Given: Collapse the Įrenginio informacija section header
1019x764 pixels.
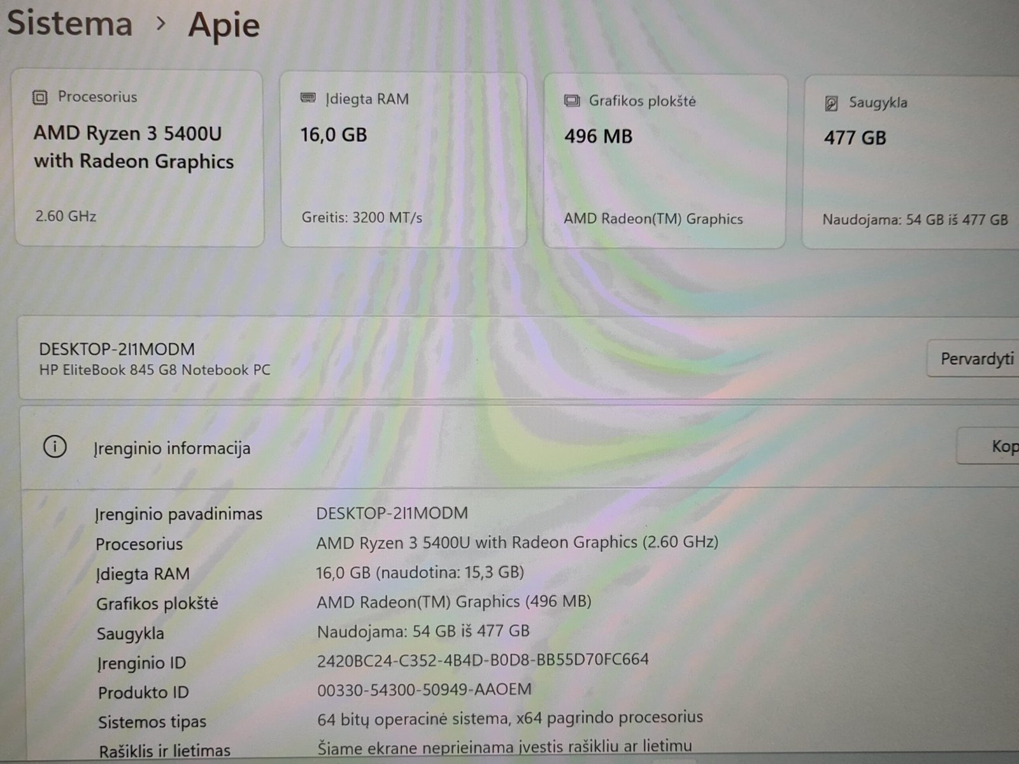Looking at the screenshot, I should 519,447.
